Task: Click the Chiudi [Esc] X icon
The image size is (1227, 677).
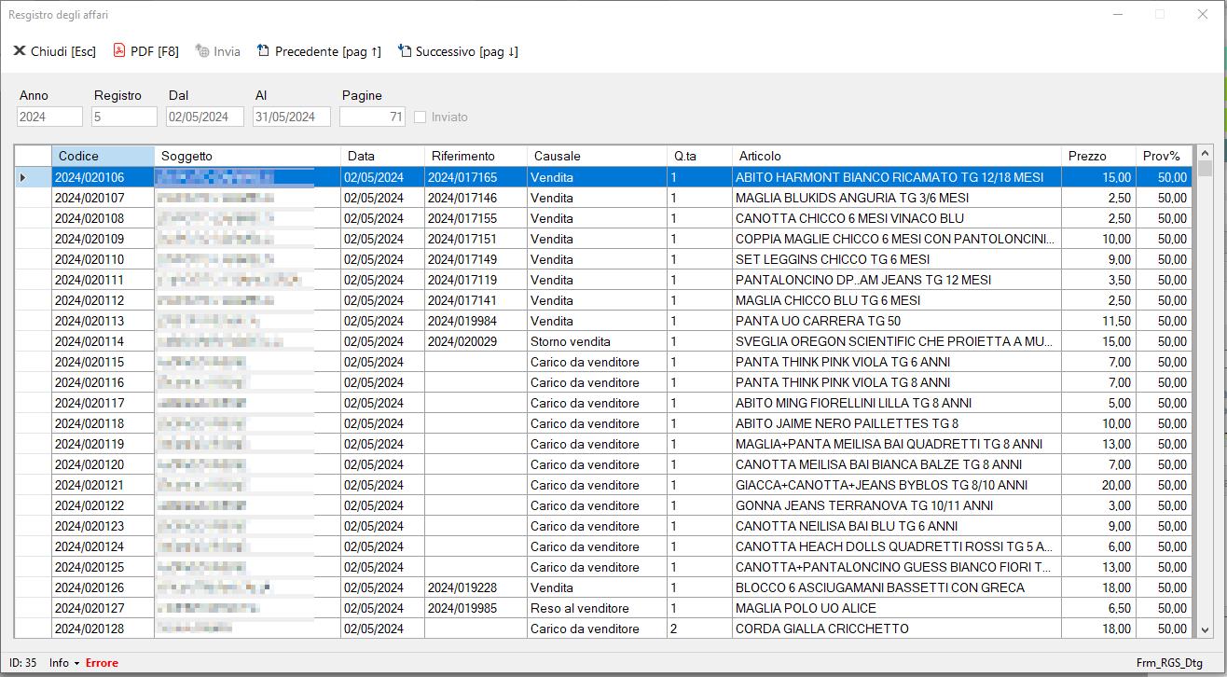Action: (19, 51)
